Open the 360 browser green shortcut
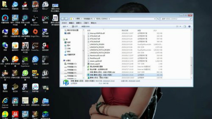Viewport: 212px width, 119px height. pyautogui.click(x=25, y=75)
